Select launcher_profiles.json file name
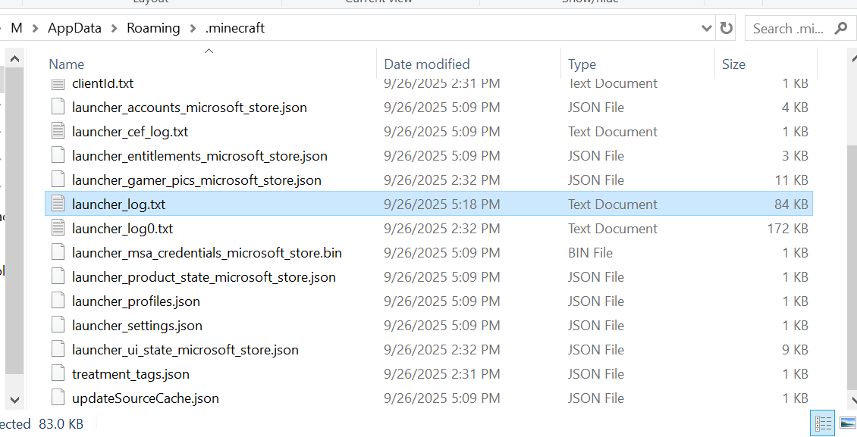The image size is (857, 437). [136, 301]
